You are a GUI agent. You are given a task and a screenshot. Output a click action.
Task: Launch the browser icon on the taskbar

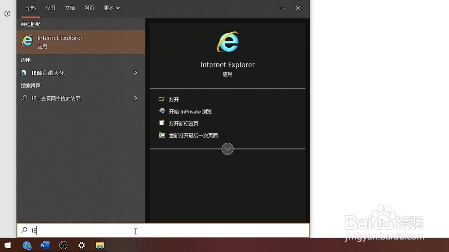click(27, 245)
